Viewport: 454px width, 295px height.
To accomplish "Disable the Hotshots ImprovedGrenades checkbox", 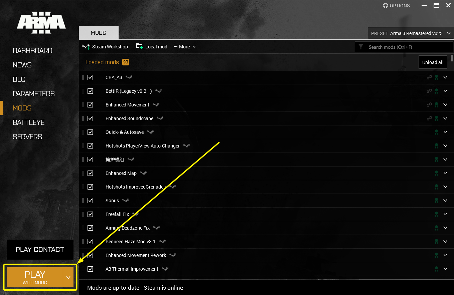I will coord(90,187).
